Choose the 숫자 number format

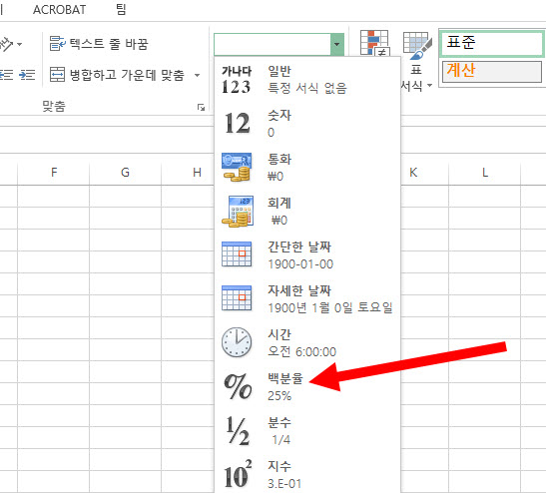tap(307, 124)
